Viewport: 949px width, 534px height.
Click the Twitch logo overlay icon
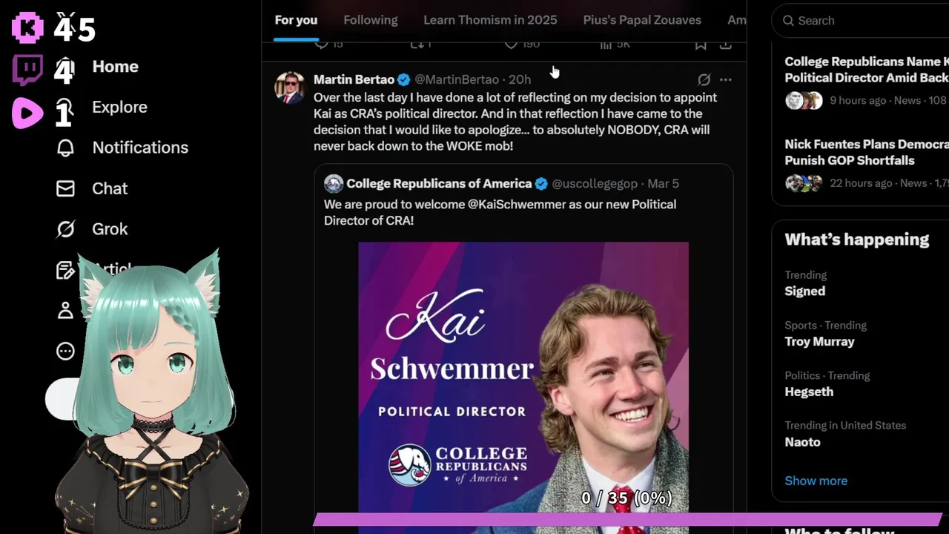tap(28, 70)
